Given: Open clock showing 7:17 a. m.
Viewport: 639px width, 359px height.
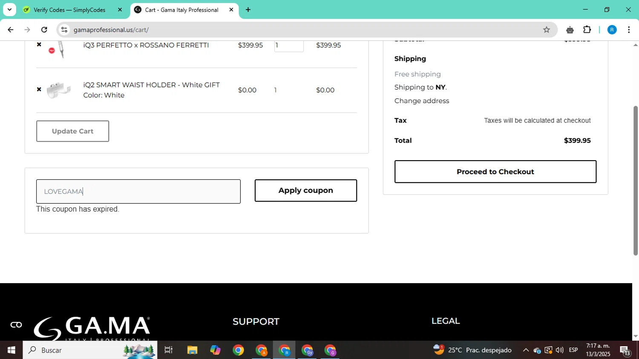Looking at the screenshot, I should click(x=598, y=350).
